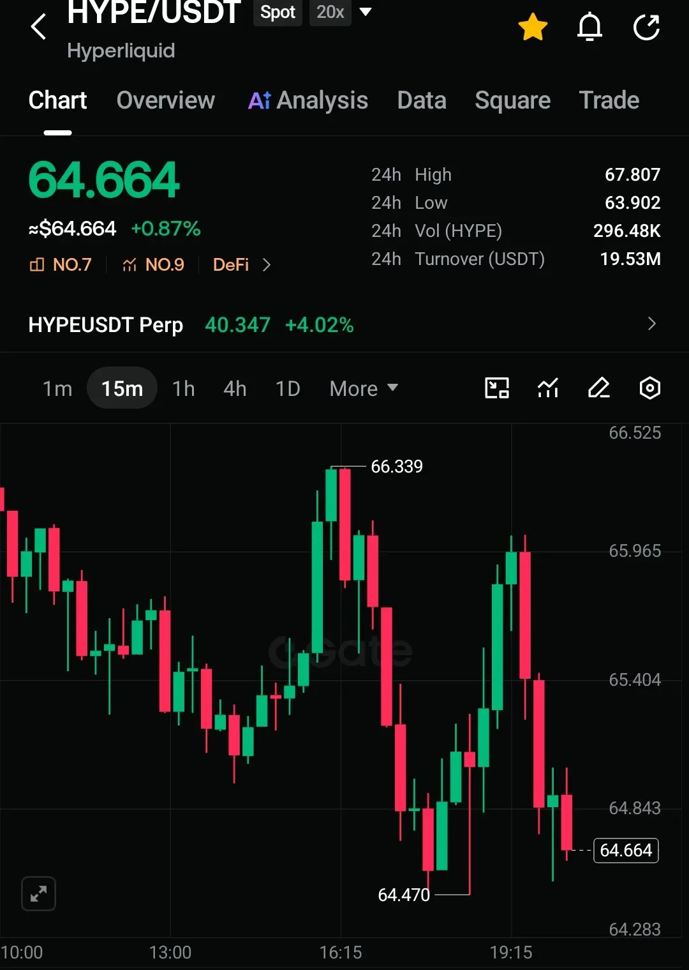Tap the 65.404 price axis label
The image size is (689, 970).
(x=635, y=679)
